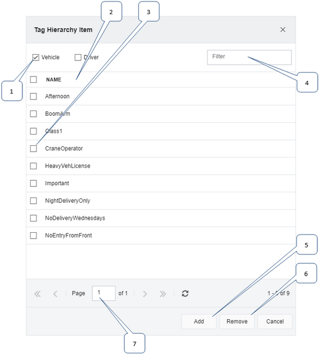Focus the Page number input box
This screenshot has height=355, width=319.
coord(104,293)
